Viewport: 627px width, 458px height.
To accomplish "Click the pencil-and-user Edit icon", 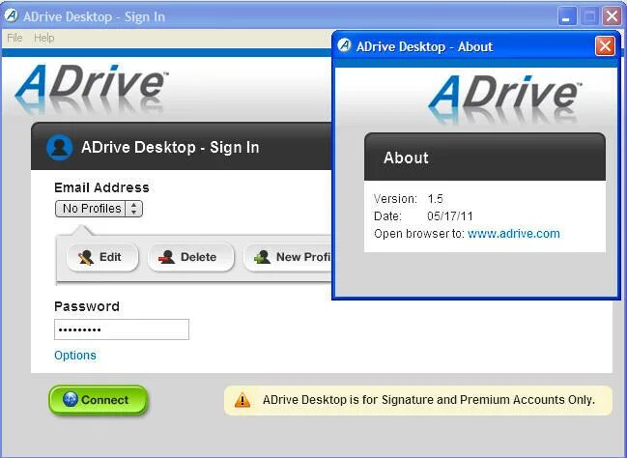I will pos(86,257).
